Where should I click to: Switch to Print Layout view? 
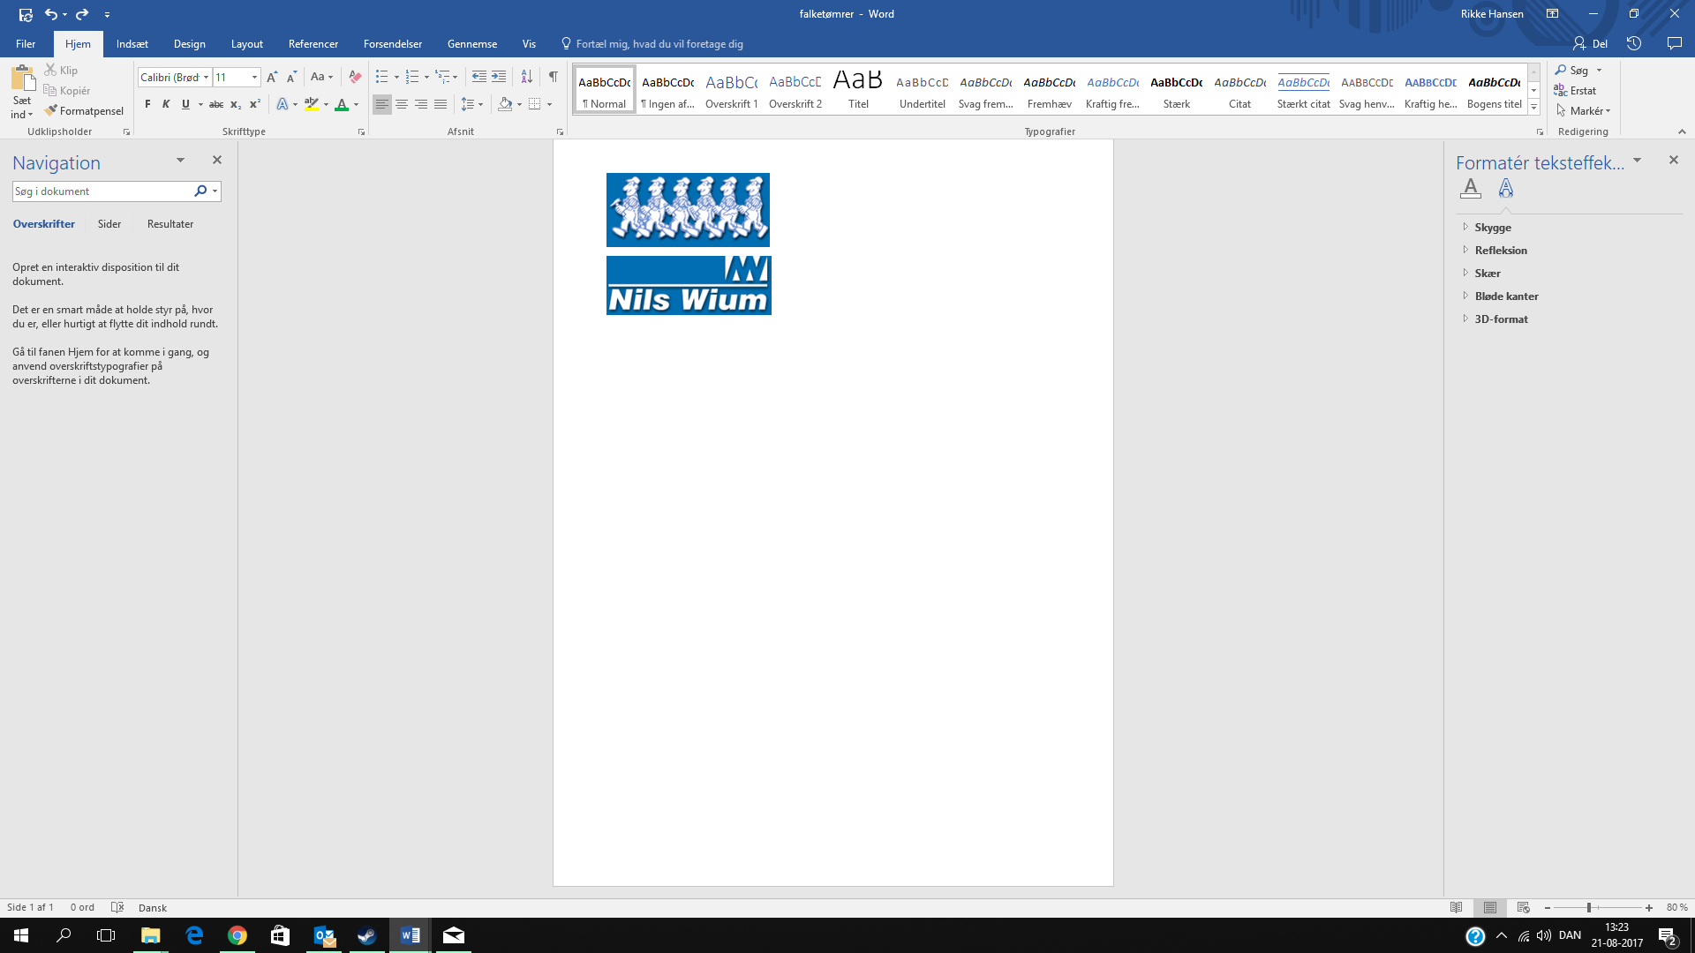1490,907
